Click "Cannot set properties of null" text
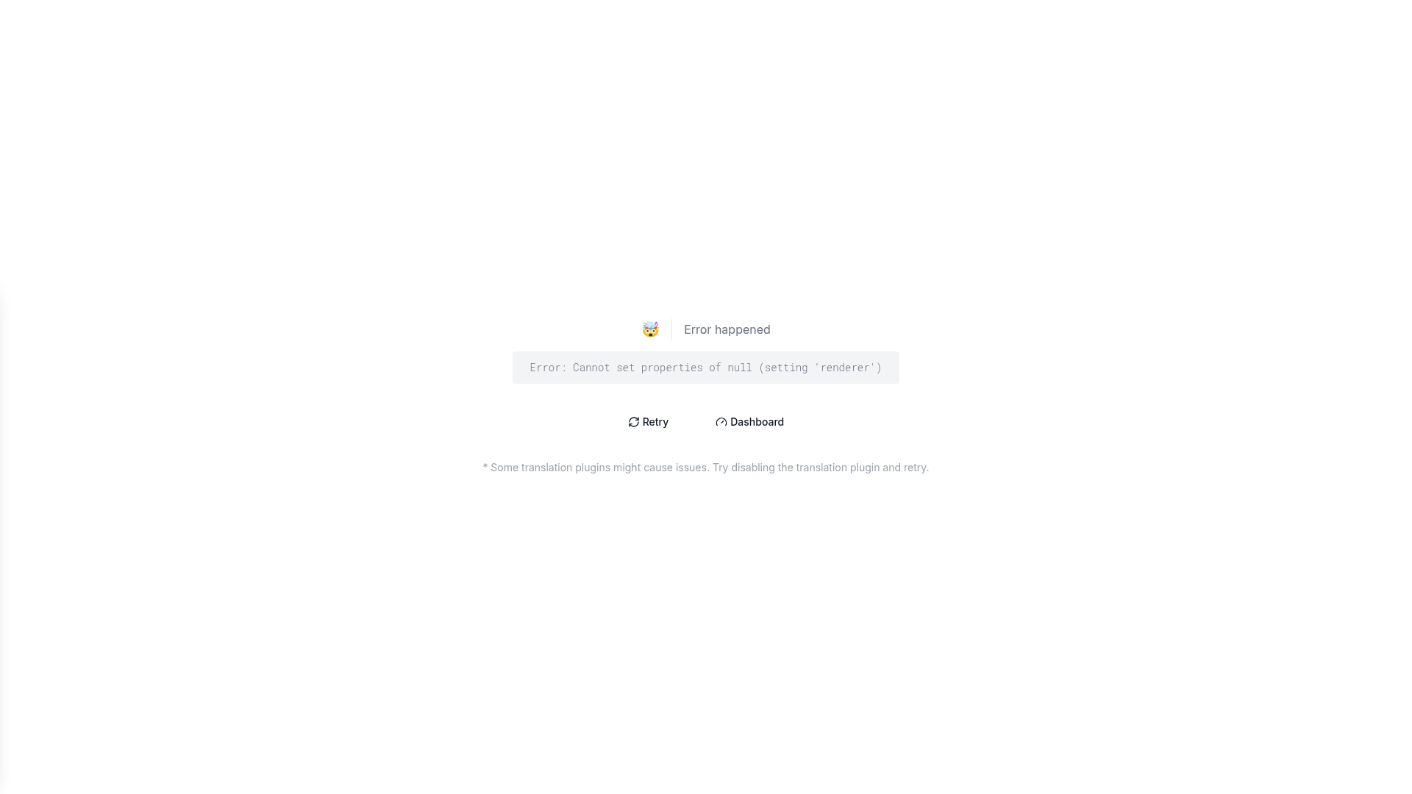 pyautogui.click(x=663, y=368)
